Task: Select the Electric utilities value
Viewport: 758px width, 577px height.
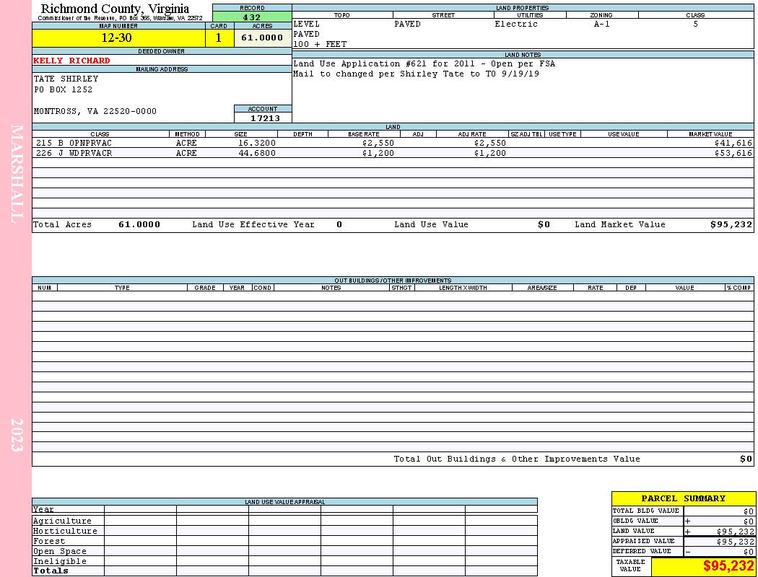Action: [x=516, y=24]
